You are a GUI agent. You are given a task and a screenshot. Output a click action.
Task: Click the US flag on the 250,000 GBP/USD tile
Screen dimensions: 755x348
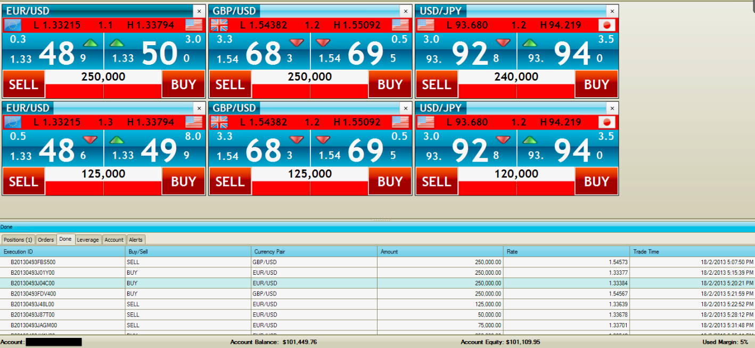[400, 25]
